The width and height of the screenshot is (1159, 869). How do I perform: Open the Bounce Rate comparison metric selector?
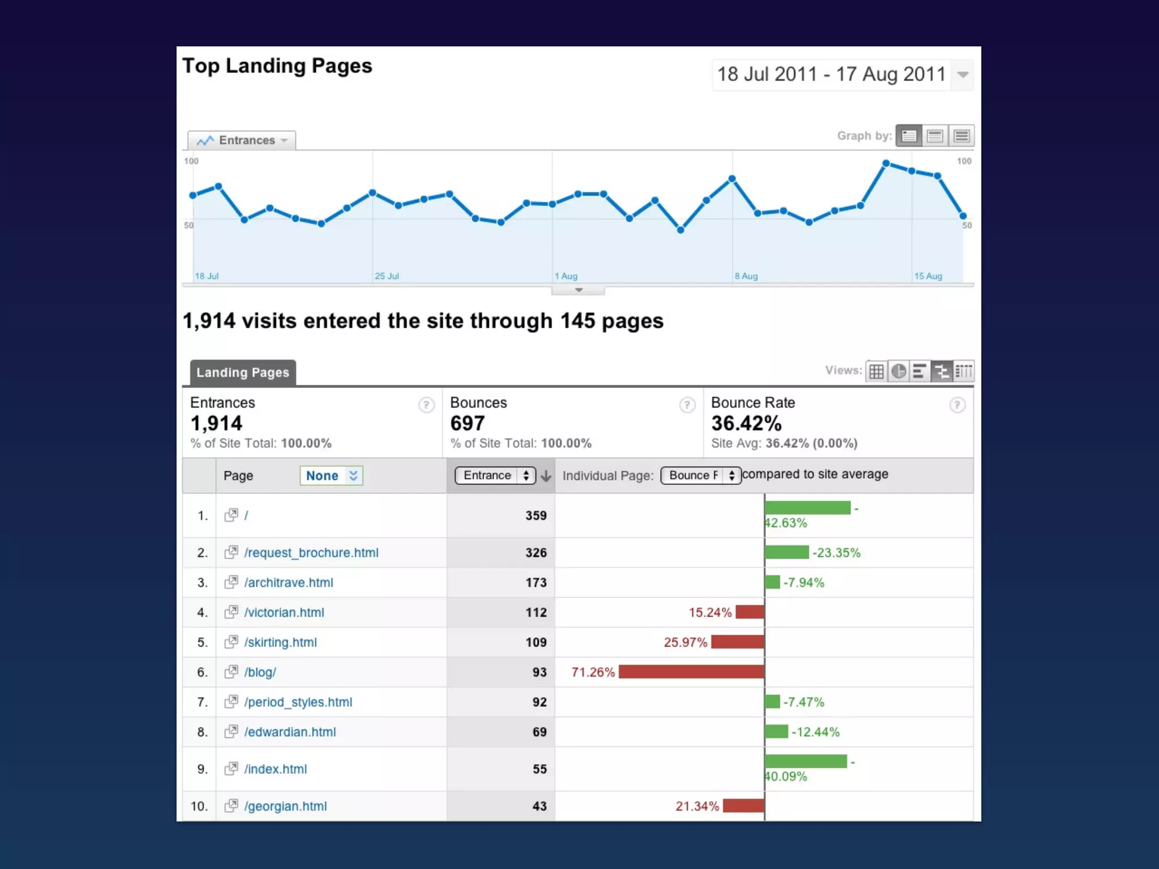[x=701, y=475]
